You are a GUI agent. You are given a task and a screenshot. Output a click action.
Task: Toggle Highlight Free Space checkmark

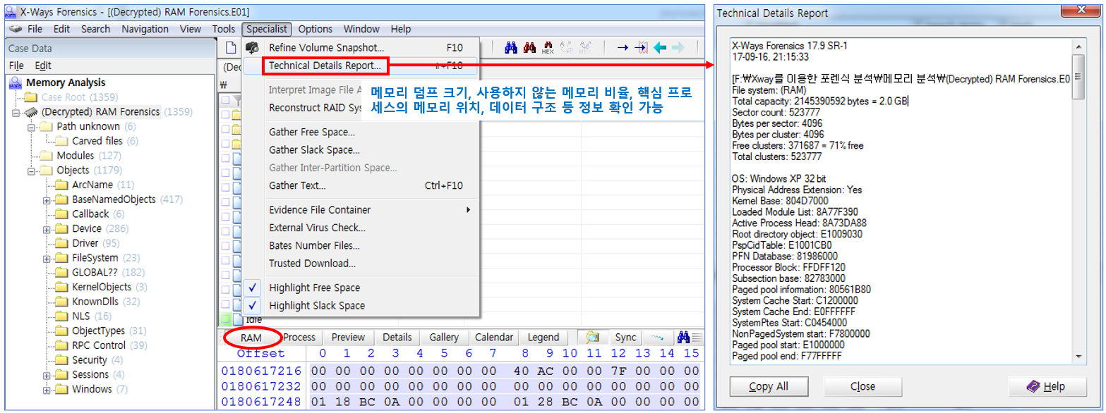coord(253,288)
